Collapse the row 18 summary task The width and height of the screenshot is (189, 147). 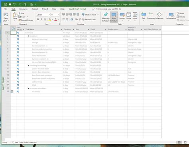pyautogui.click(x=28, y=88)
